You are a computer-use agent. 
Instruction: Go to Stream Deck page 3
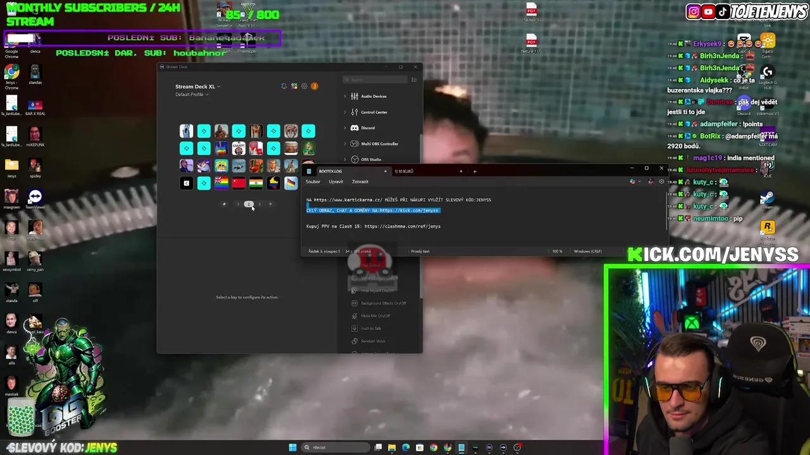pyautogui.click(x=259, y=204)
